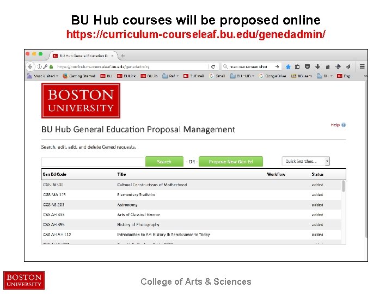Submit the browser search with the arrow icon
The height and width of the screenshot is (294, 392).
[277, 66]
